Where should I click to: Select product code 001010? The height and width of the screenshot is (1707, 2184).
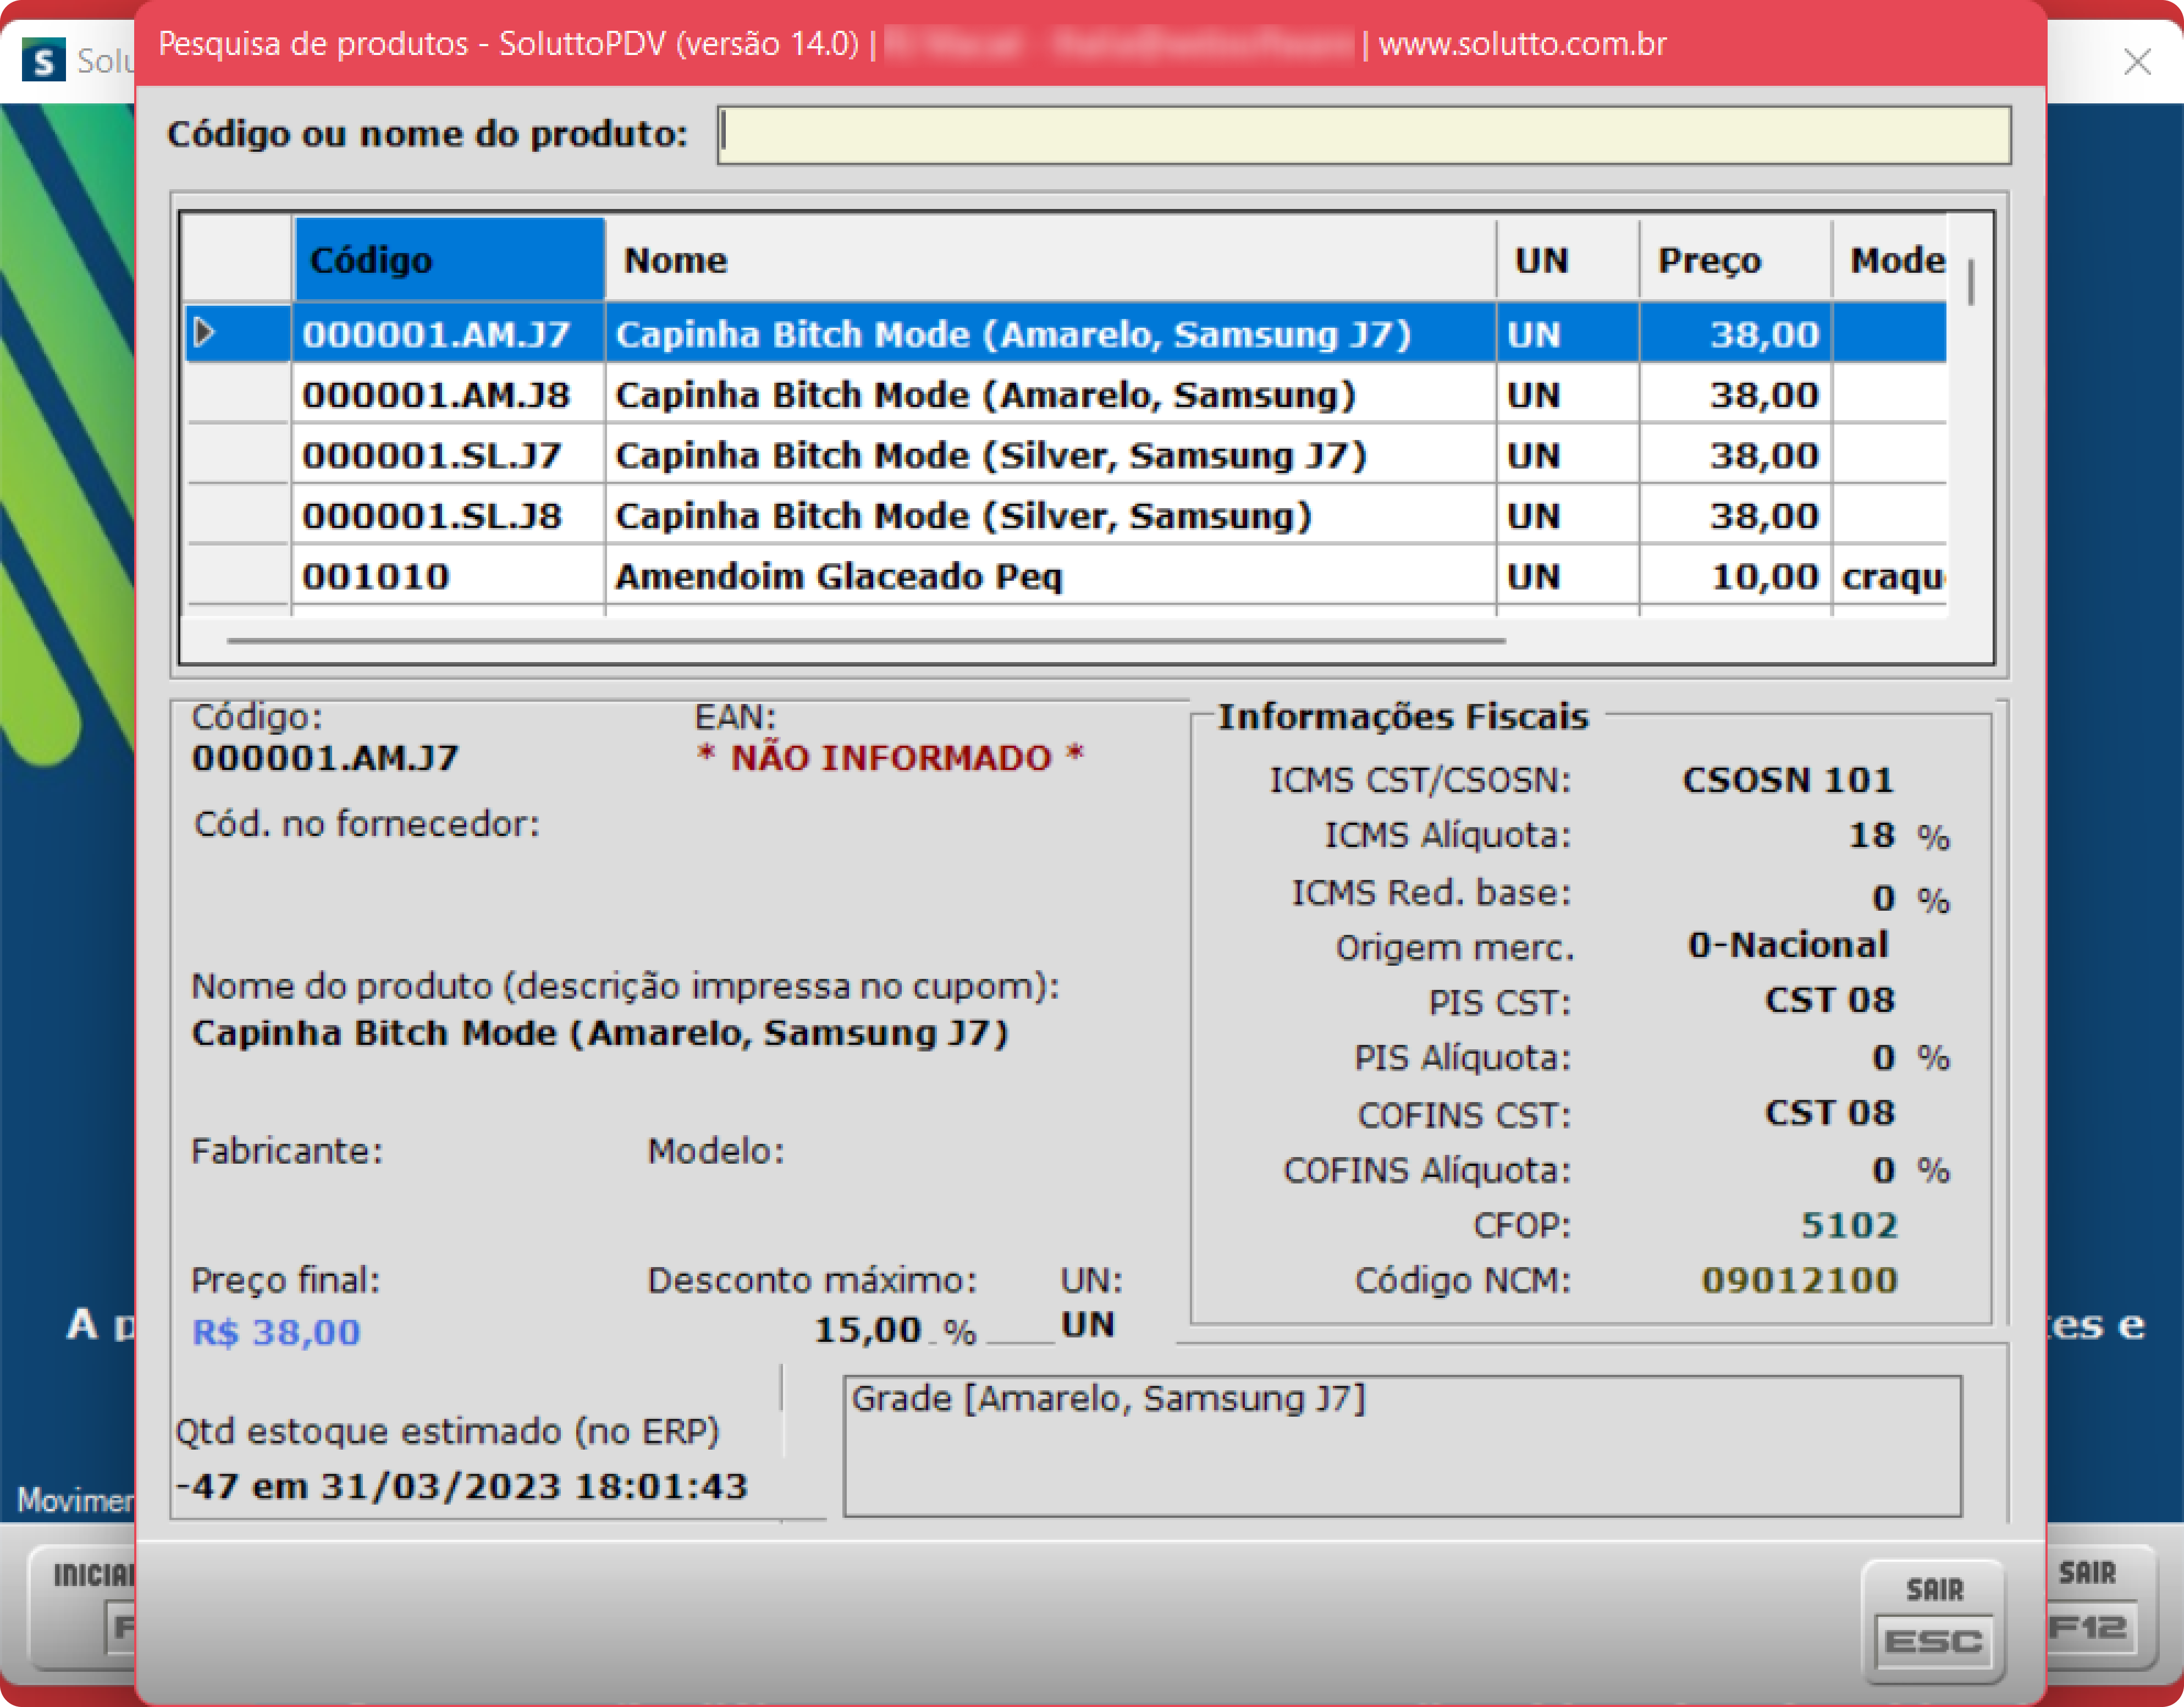tap(449, 576)
